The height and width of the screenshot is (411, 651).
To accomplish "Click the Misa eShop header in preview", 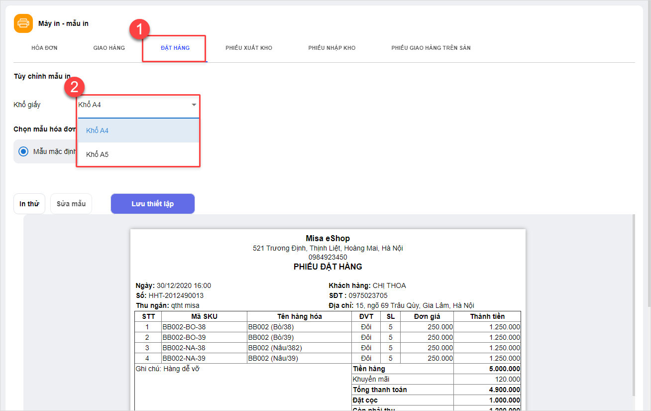I will pos(328,239).
